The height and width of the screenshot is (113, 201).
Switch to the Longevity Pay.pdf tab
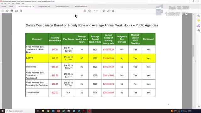[44, 7]
